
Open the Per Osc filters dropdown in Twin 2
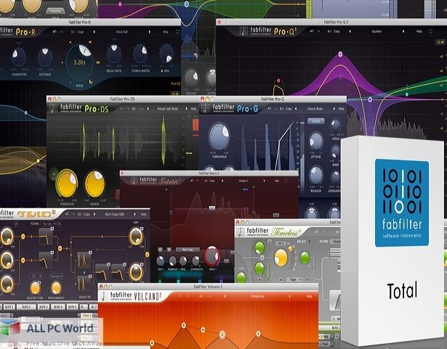point(49,223)
